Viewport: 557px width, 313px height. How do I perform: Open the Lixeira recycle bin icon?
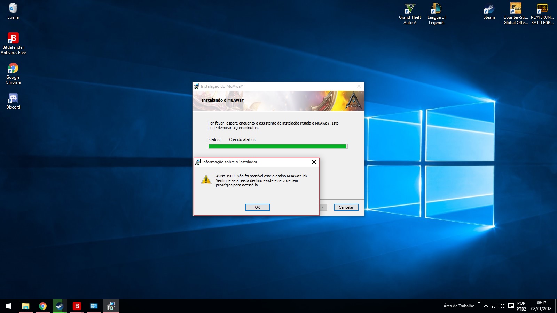(x=13, y=11)
